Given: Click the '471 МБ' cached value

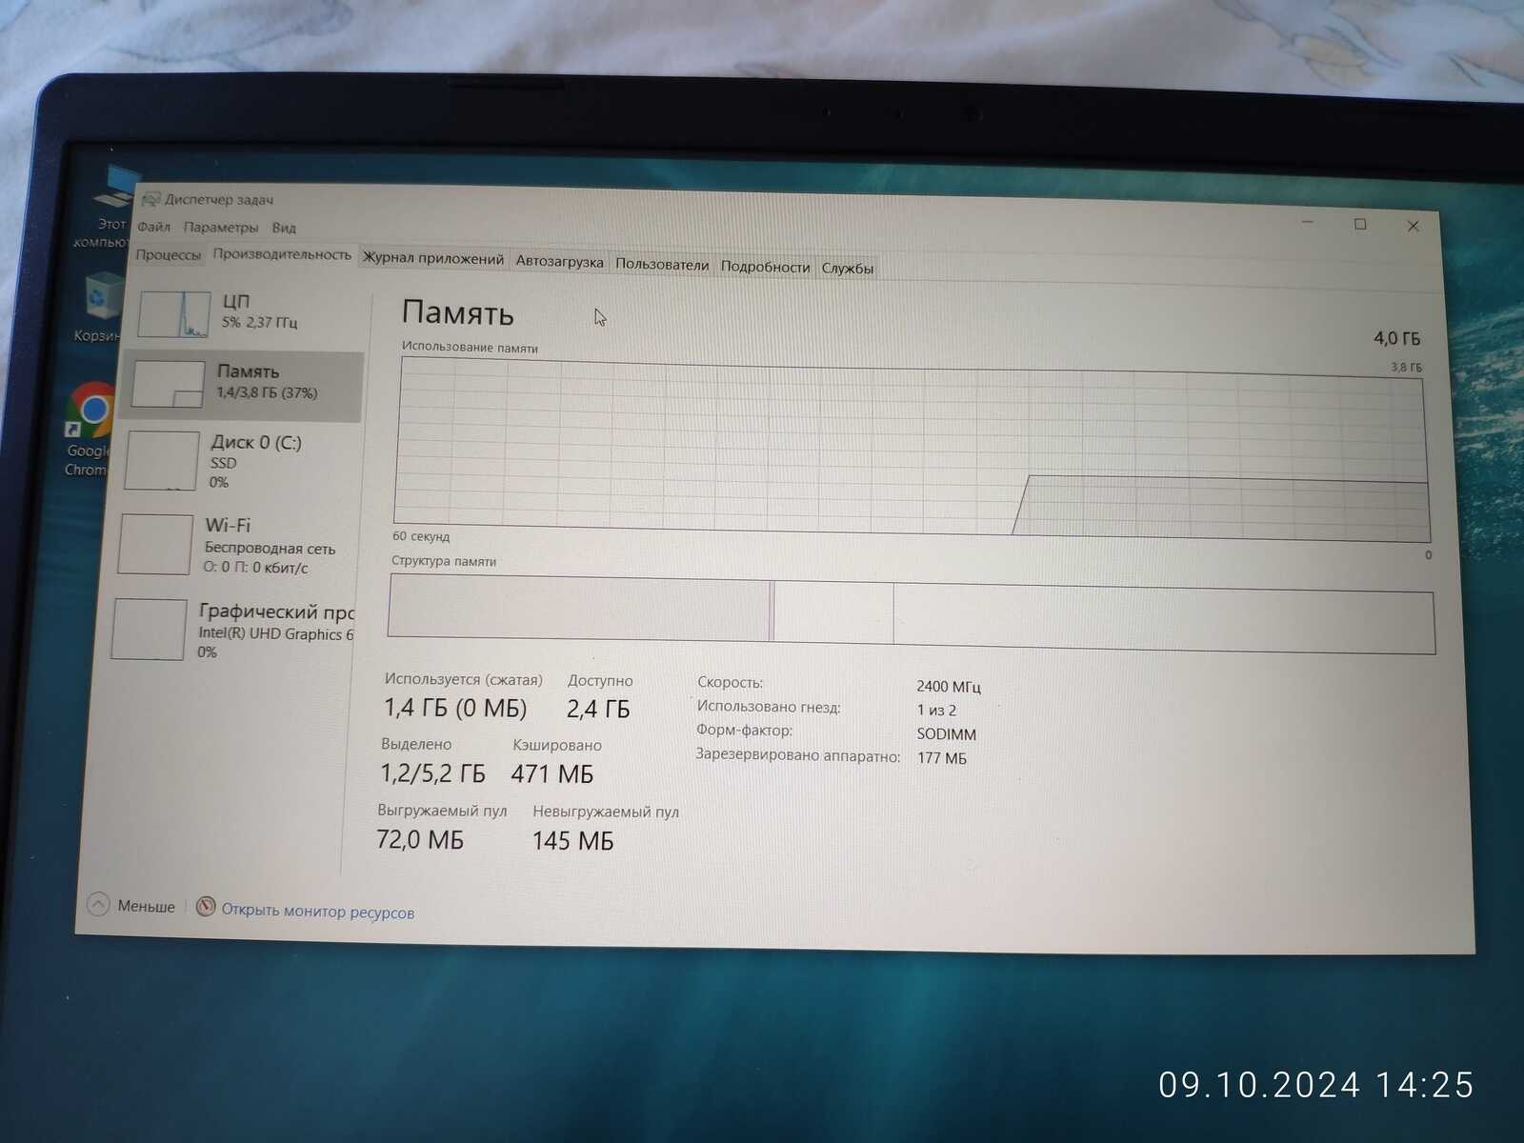Looking at the screenshot, I should coord(552,773).
